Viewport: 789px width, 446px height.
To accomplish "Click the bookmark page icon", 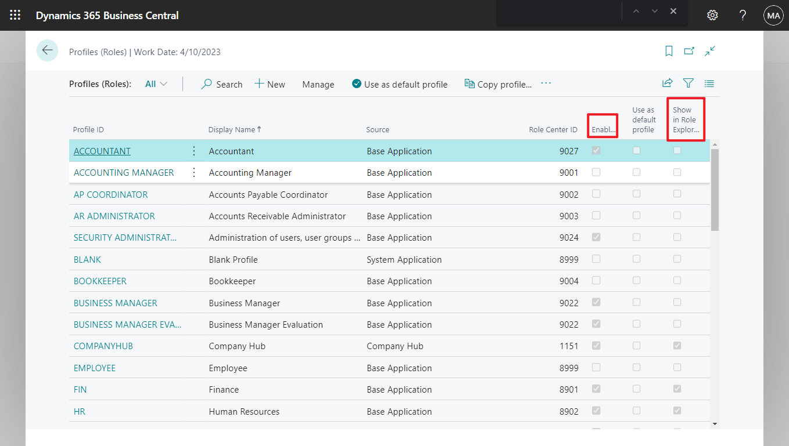I will click(668, 51).
